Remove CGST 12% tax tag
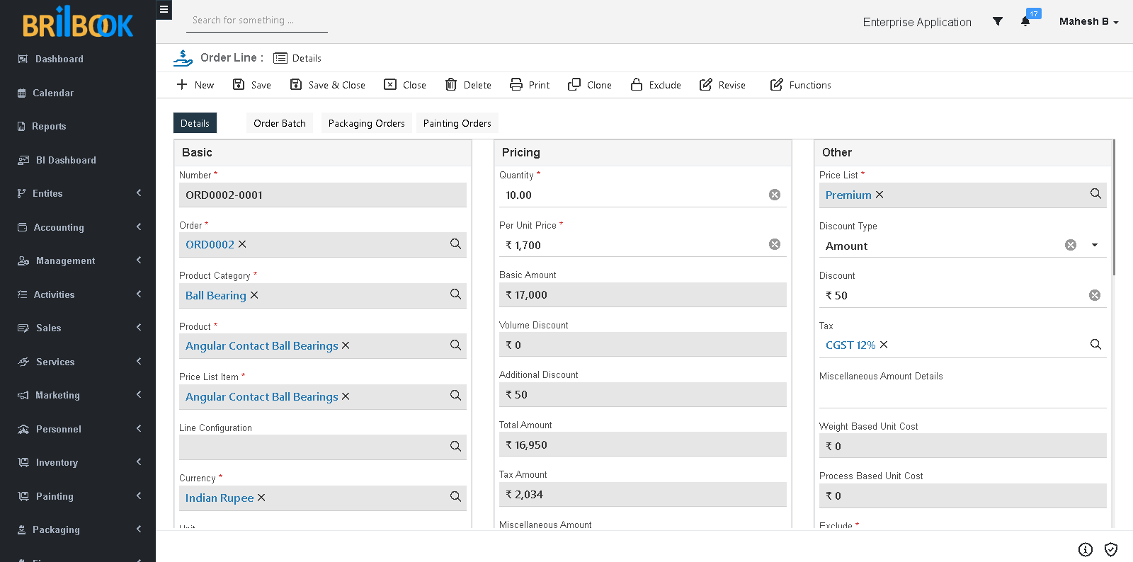1133x562 pixels. [884, 345]
